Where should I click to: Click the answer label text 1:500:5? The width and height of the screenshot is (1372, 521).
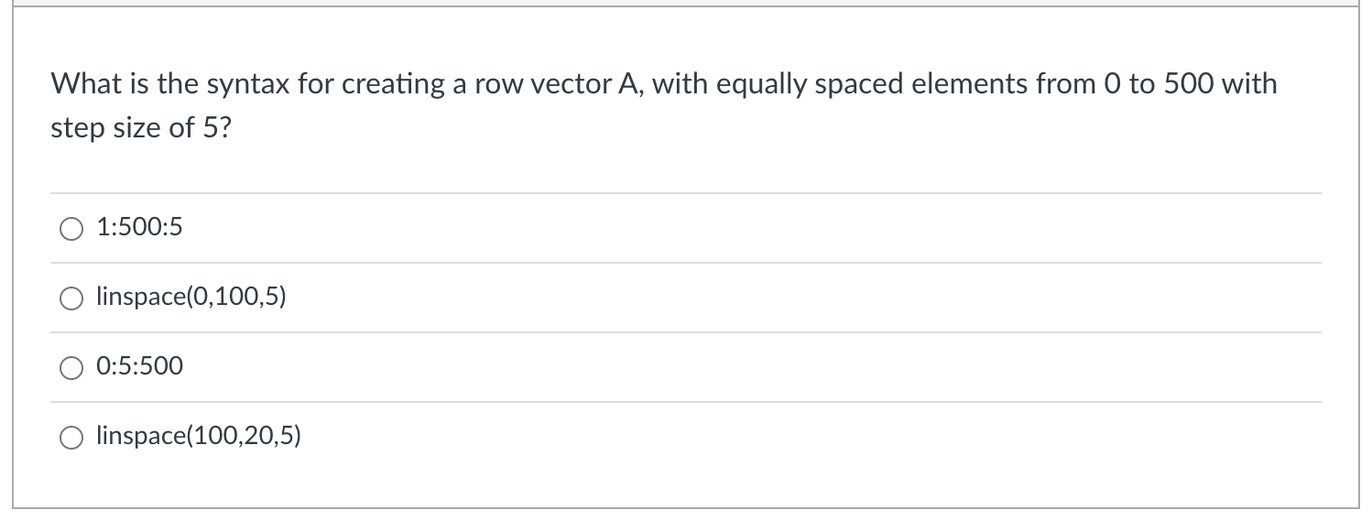click(139, 227)
